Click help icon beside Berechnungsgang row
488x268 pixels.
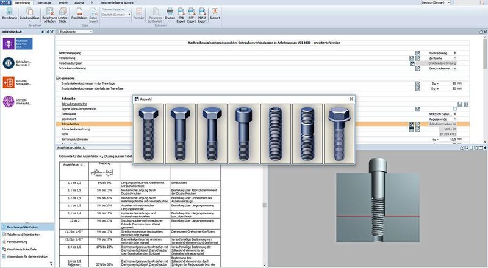[418, 53]
